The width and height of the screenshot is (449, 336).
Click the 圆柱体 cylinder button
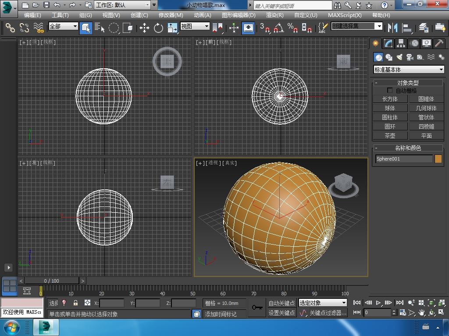tap(390, 117)
